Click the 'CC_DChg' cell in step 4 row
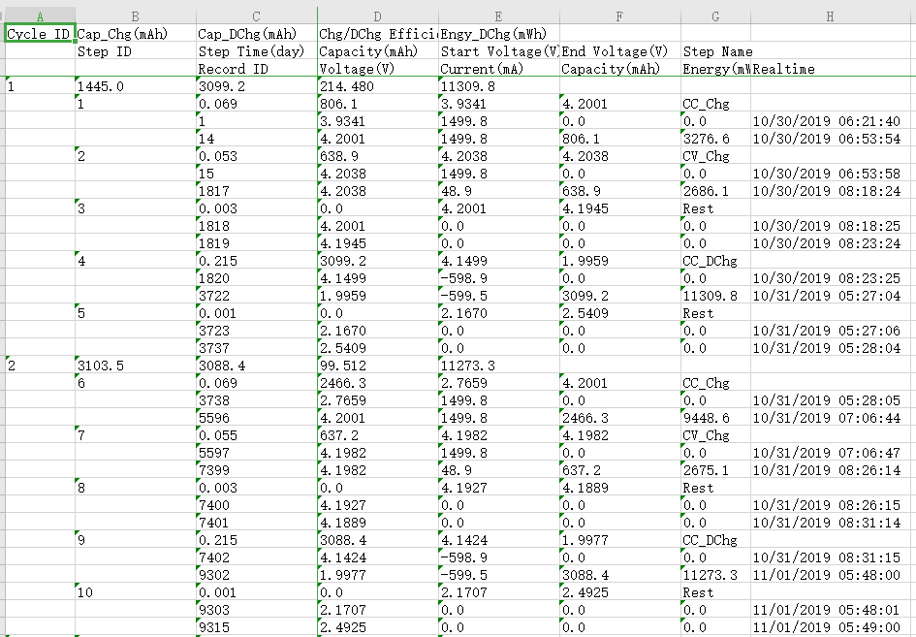 click(x=715, y=261)
